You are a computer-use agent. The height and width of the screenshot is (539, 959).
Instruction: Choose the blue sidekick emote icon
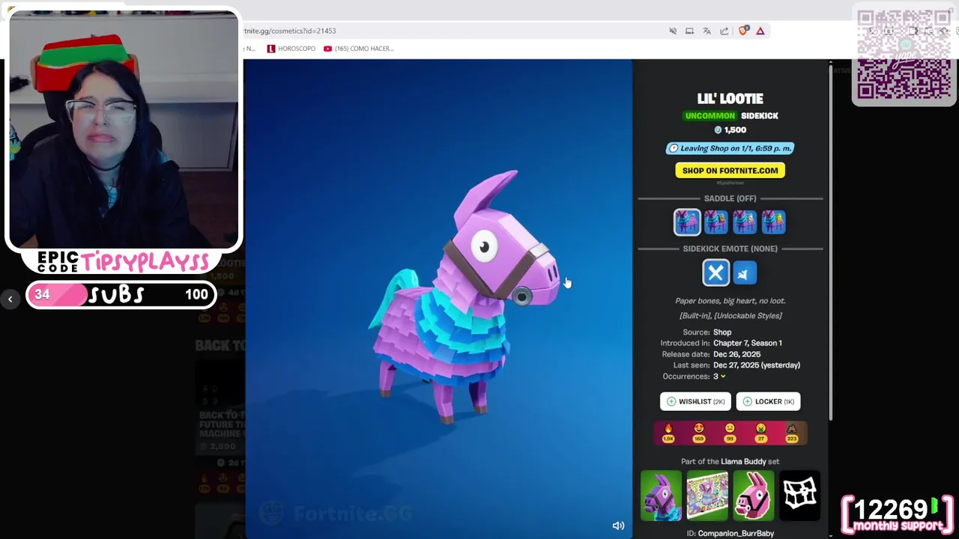pyautogui.click(x=745, y=273)
